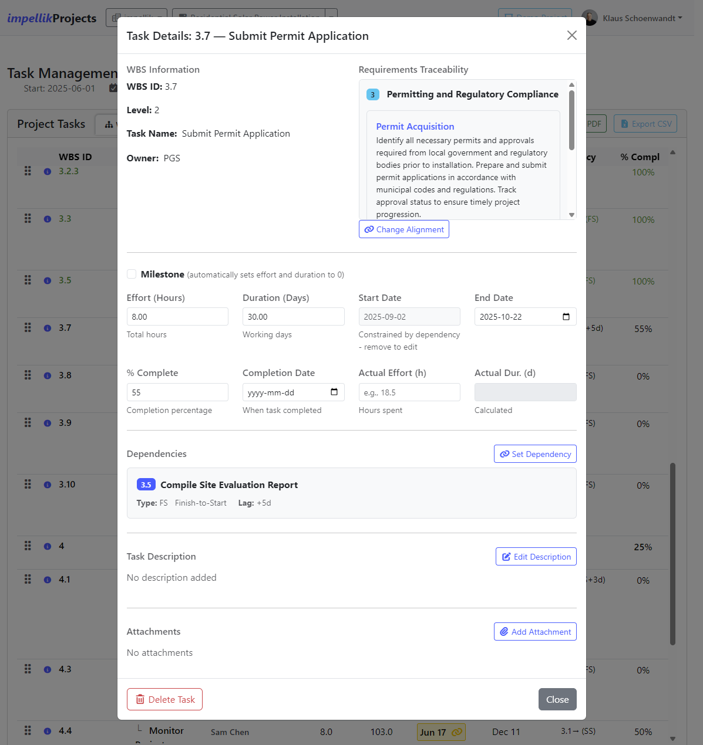Click the 55% cell for task 3.7
This screenshot has height=745, width=703.
[643, 329]
